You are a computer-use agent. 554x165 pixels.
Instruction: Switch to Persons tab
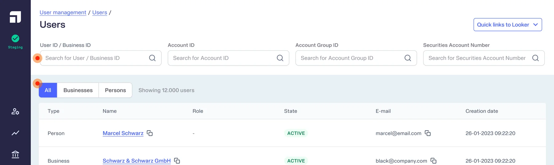tap(115, 90)
